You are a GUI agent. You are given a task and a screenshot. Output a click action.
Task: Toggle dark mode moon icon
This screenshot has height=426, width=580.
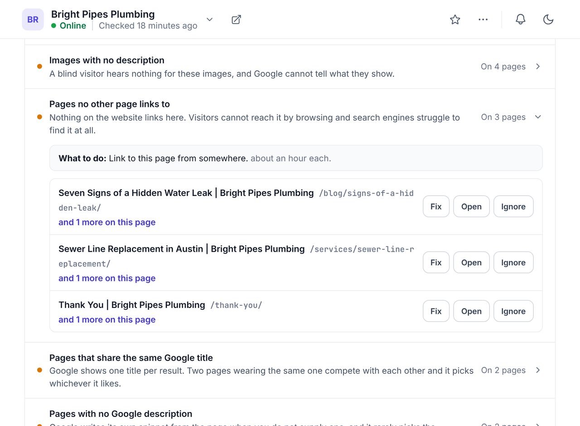548,19
